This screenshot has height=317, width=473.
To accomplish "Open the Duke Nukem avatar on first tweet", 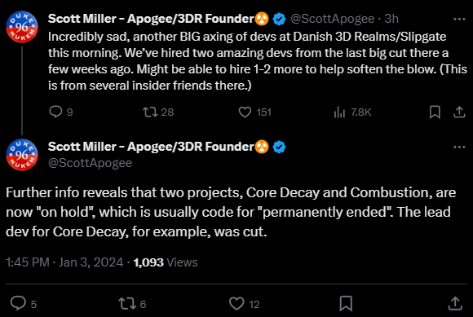I will tap(22, 27).
